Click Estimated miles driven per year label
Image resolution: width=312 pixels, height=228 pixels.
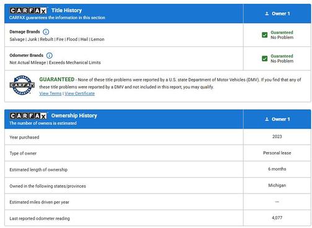pyautogui.click(x=39, y=202)
